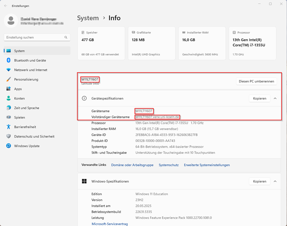Open the Grafikkarte 128 MB card

click(x=152, y=43)
